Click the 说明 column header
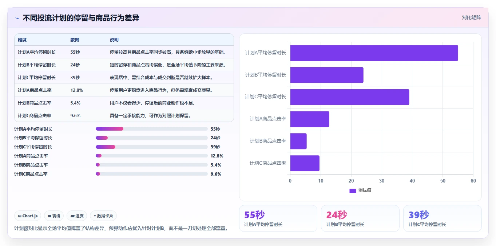The width and height of the screenshot is (496, 246). pos(114,40)
